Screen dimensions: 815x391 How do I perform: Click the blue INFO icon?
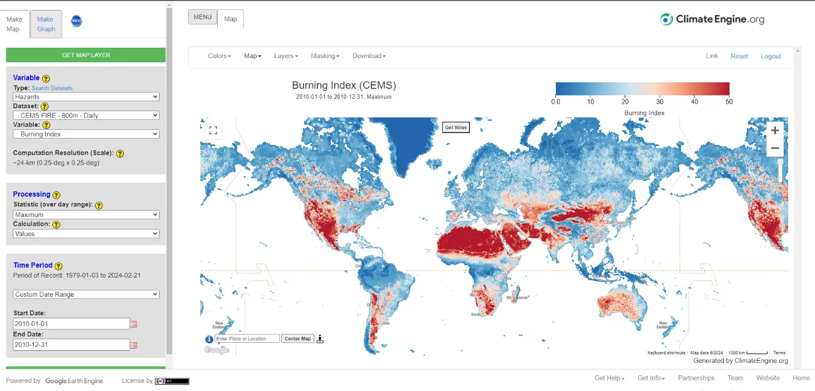pyautogui.click(x=76, y=21)
